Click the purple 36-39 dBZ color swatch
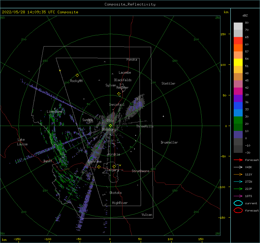 click(x=238, y=99)
